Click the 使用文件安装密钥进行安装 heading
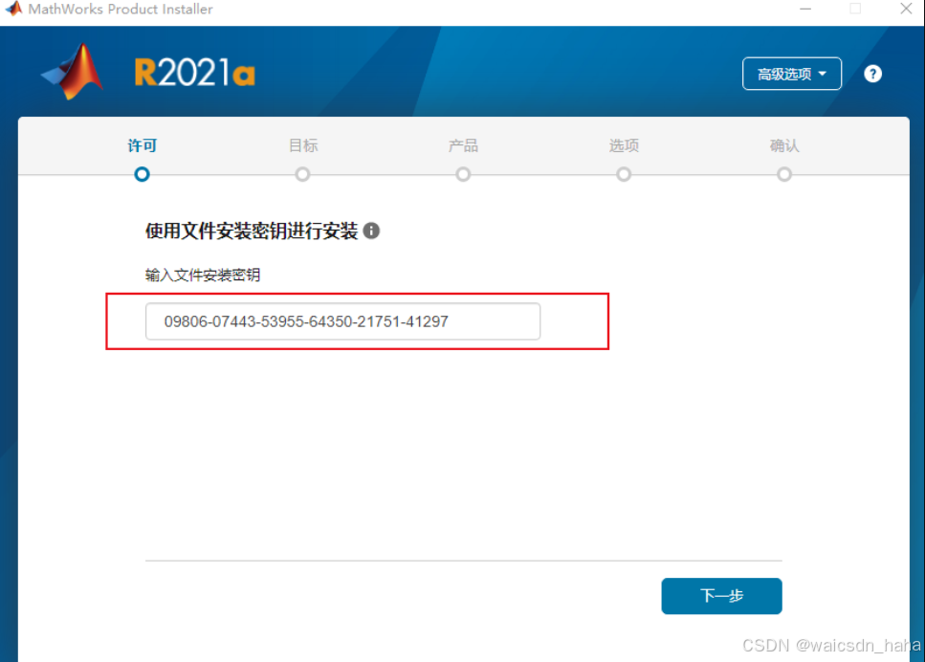The width and height of the screenshot is (925, 662). [x=252, y=231]
